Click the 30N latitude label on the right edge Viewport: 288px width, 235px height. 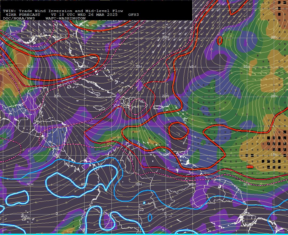tap(274, 37)
